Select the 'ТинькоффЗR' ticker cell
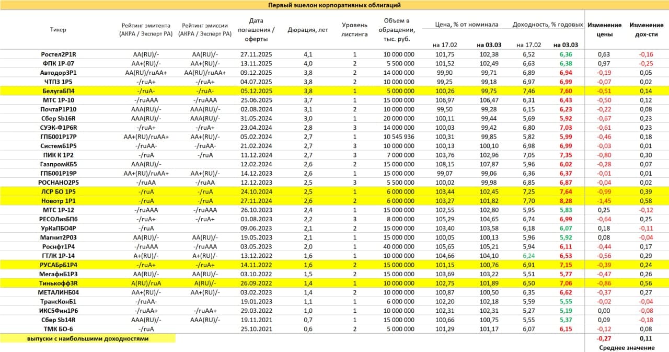The image size is (669, 352). (x=59, y=283)
